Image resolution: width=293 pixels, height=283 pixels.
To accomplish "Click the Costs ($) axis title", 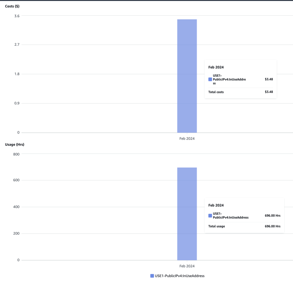I will tap(12, 6).
